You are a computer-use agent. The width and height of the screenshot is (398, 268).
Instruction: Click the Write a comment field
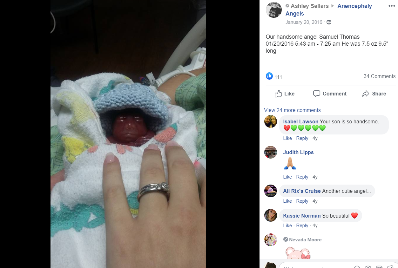click(318, 266)
